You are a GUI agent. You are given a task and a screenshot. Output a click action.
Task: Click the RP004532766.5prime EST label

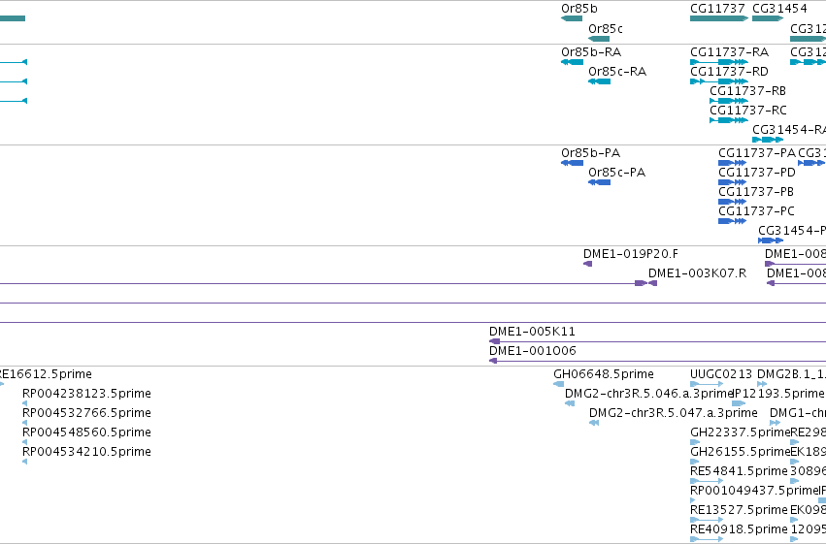[86, 413]
